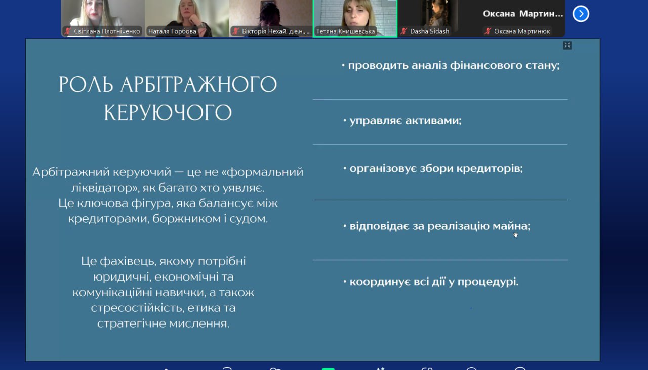Show next participants with the blue arrow
This screenshot has width=648, height=370.
tap(581, 14)
